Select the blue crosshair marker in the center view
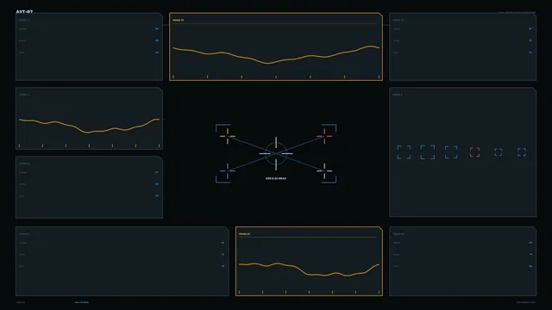This screenshot has width=552, height=310. [228, 171]
